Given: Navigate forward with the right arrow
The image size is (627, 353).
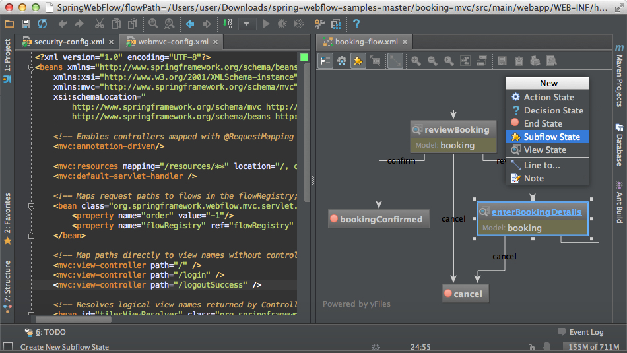Looking at the screenshot, I should pyautogui.click(x=207, y=24).
